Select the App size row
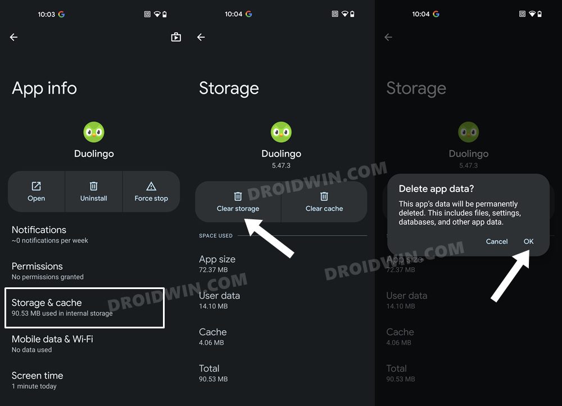Image resolution: width=562 pixels, height=406 pixels. [281, 264]
